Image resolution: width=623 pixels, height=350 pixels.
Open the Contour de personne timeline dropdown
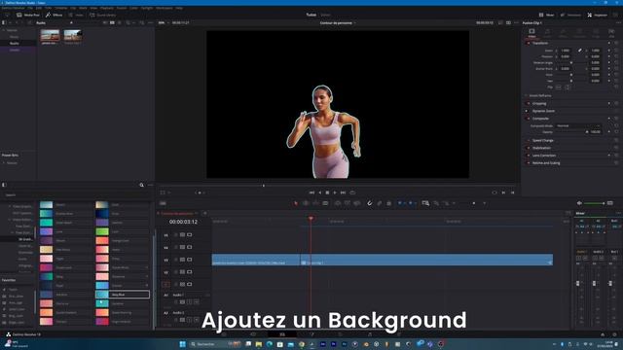tap(338, 23)
